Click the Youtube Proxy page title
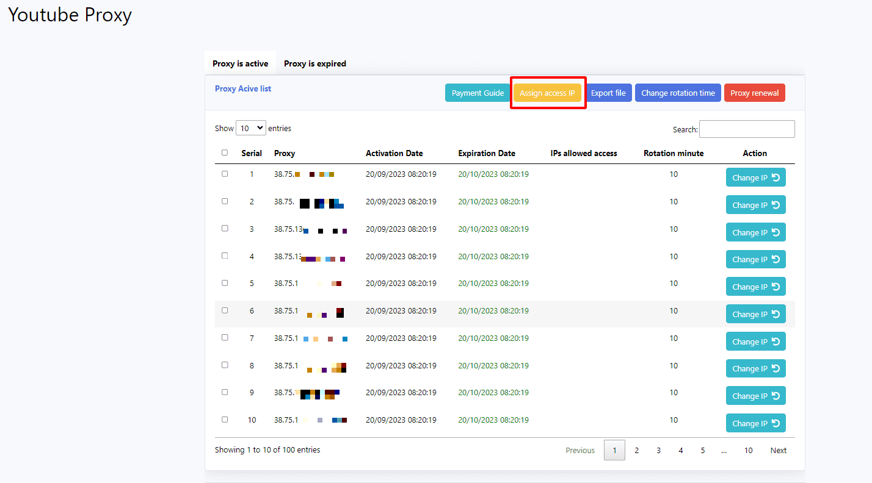This screenshot has height=483, width=872. [x=70, y=15]
